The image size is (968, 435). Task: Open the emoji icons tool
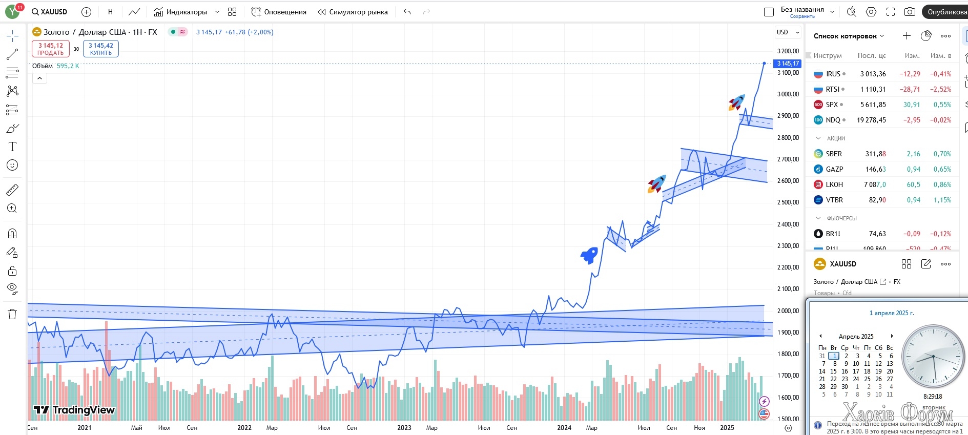[12, 165]
